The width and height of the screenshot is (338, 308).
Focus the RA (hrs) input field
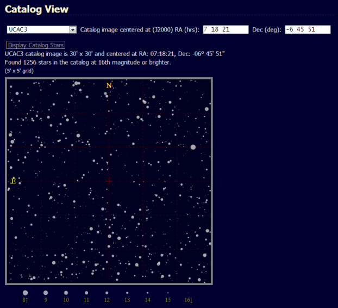click(x=226, y=29)
